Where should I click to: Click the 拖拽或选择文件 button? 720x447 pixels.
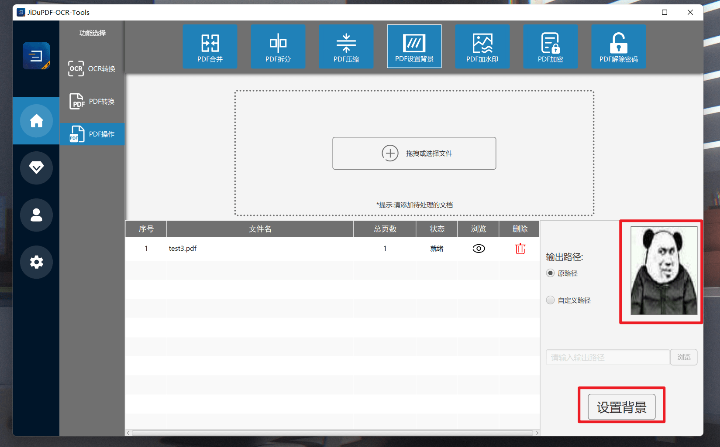click(414, 153)
